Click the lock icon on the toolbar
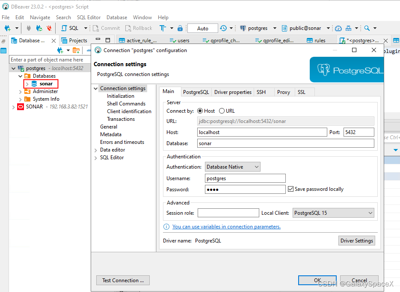 coord(180,28)
